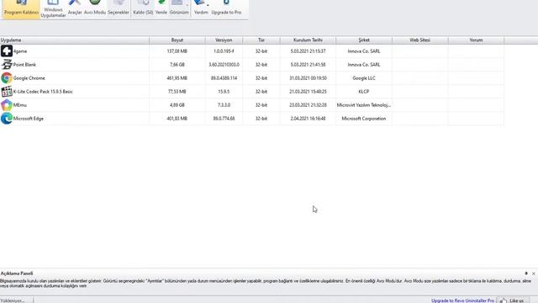The width and height of the screenshot is (538, 303).
Task: Sort by the Kurulum Tarihi column header
Action: coord(308,40)
